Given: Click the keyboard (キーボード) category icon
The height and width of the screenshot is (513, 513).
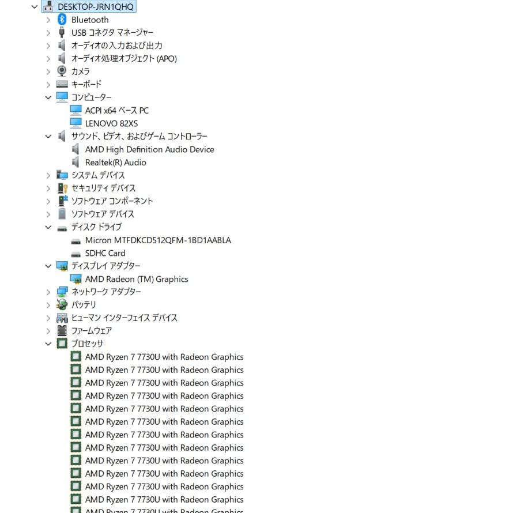Looking at the screenshot, I should click(x=62, y=84).
